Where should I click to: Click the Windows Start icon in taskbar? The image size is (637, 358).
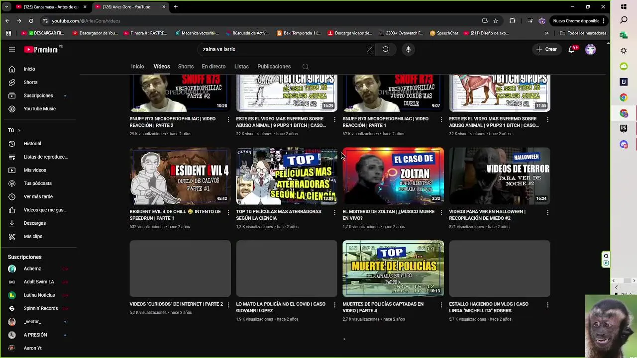[624, 7]
